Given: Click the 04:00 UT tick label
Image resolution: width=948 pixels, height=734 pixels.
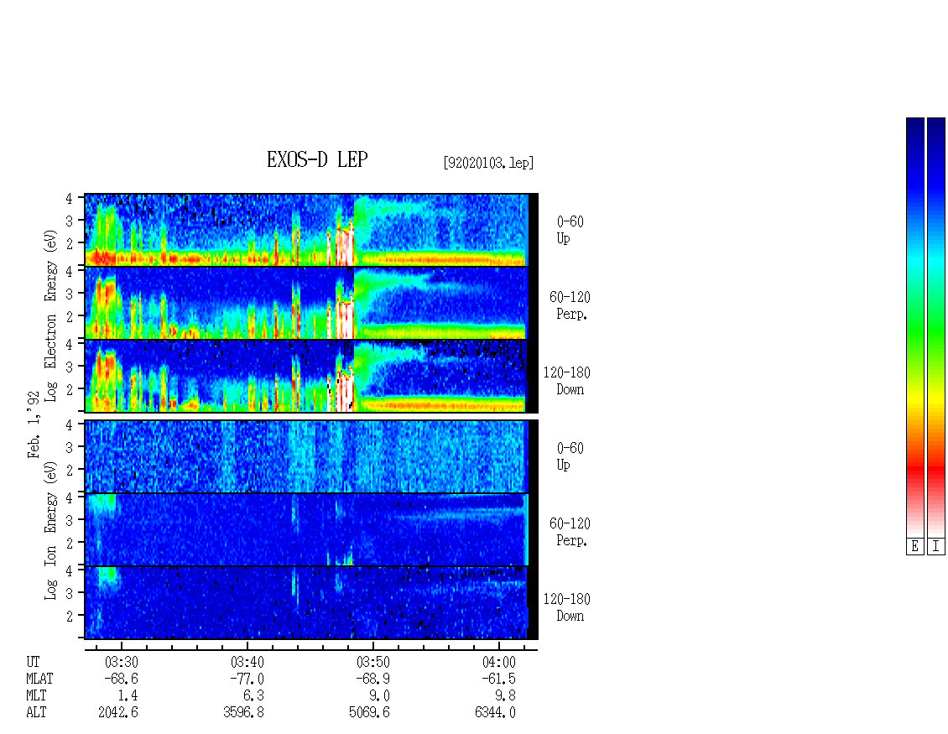Looking at the screenshot, I should coord(499,662).
